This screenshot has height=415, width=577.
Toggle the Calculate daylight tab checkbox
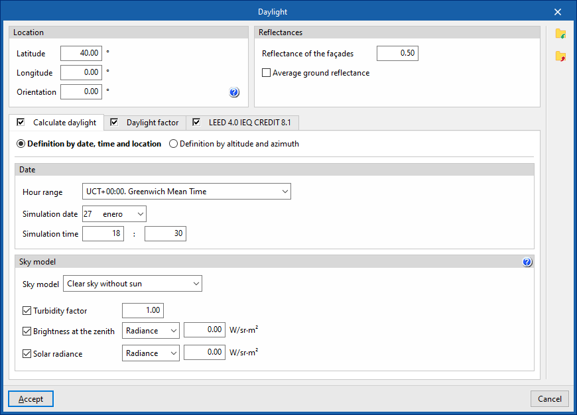(x=21, y=122)
